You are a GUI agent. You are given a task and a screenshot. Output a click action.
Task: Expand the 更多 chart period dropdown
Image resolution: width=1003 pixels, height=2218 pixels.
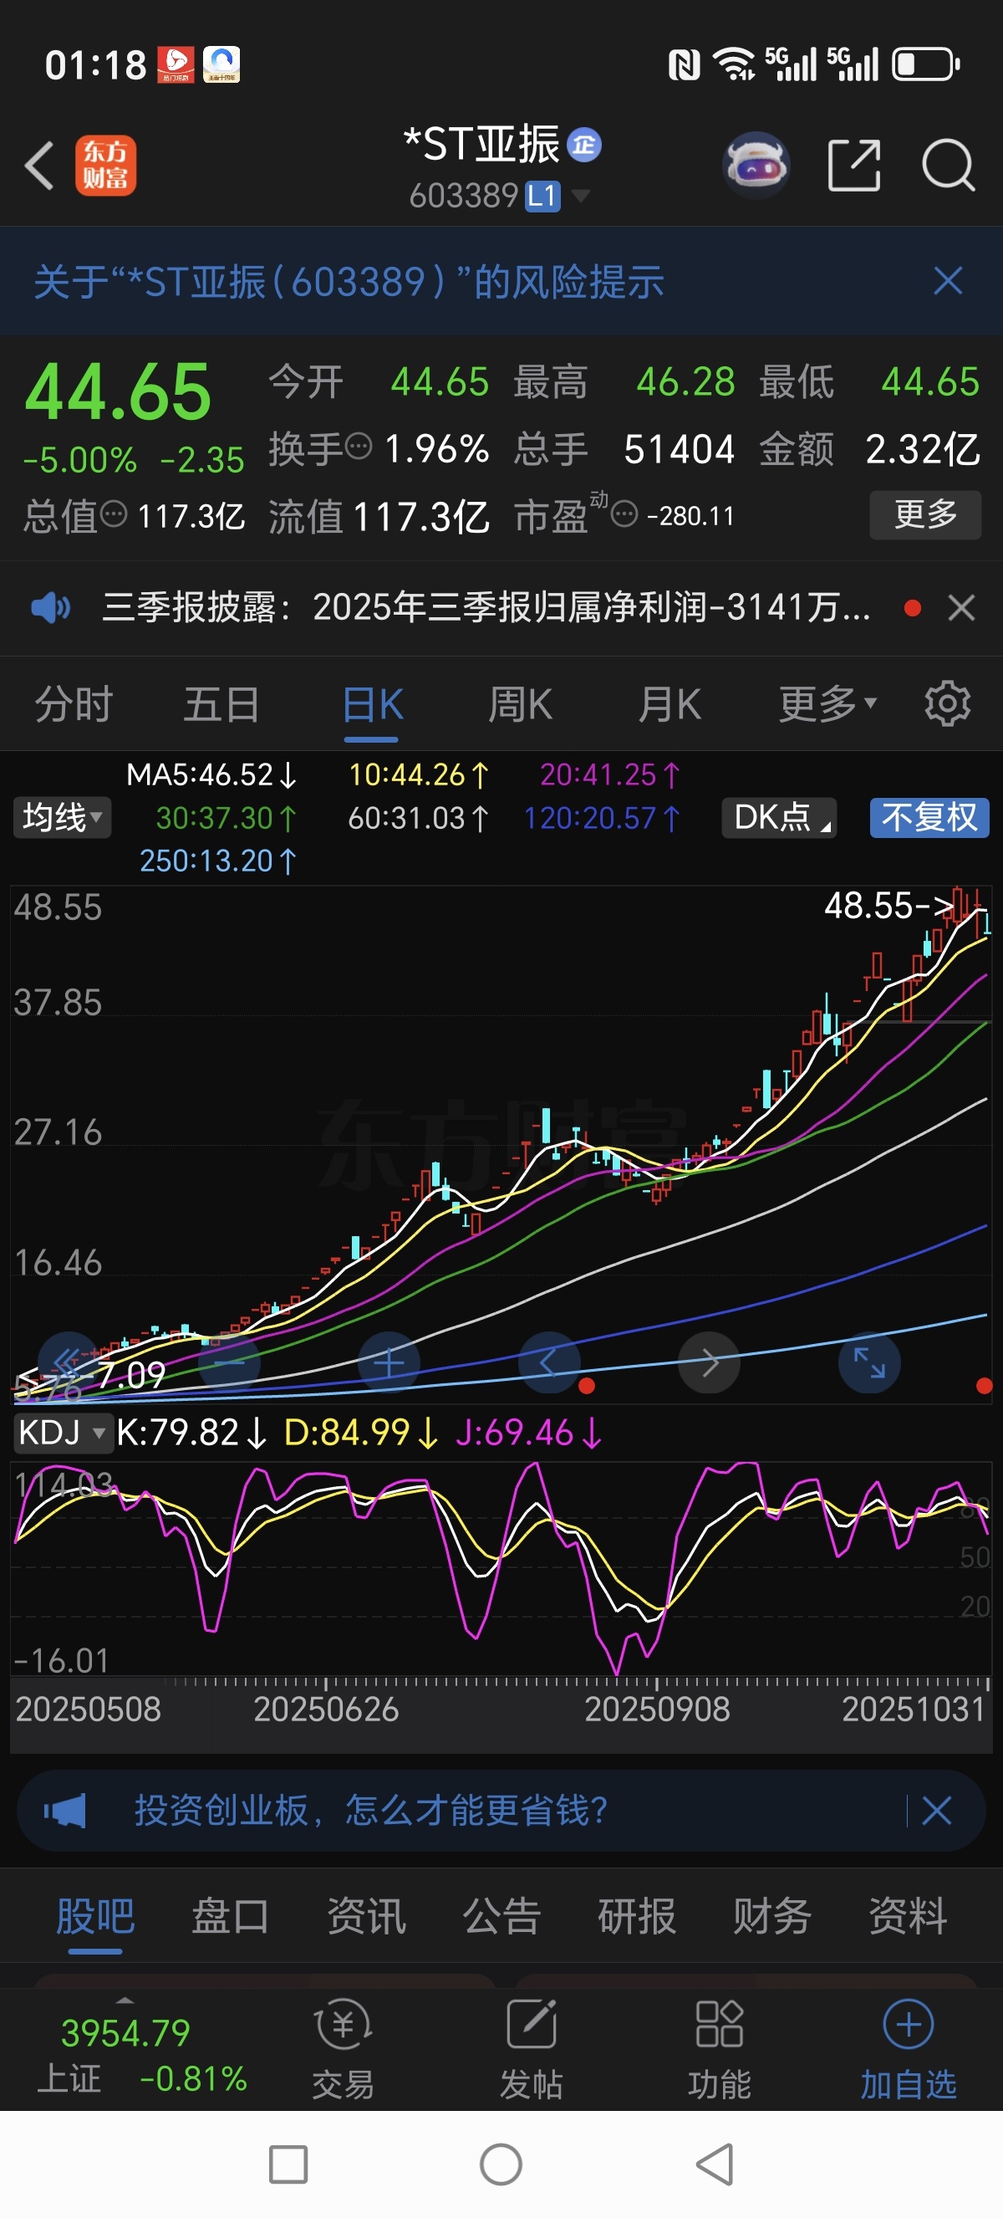(x=827, y=704)
